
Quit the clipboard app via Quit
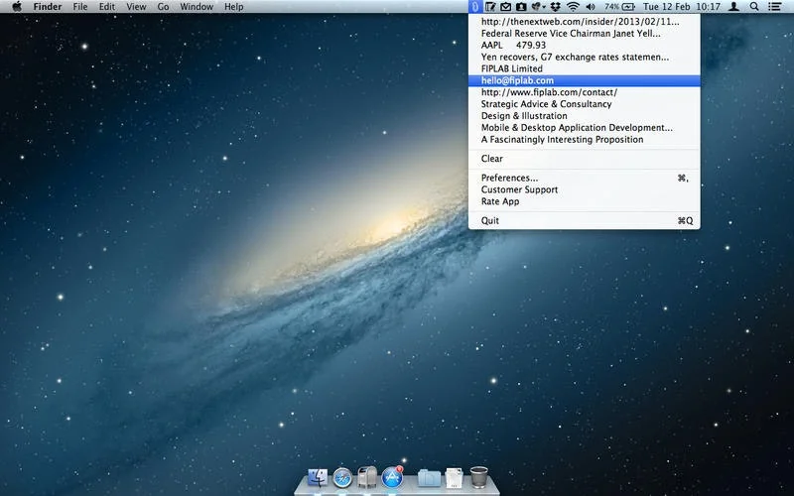[490, 220]
